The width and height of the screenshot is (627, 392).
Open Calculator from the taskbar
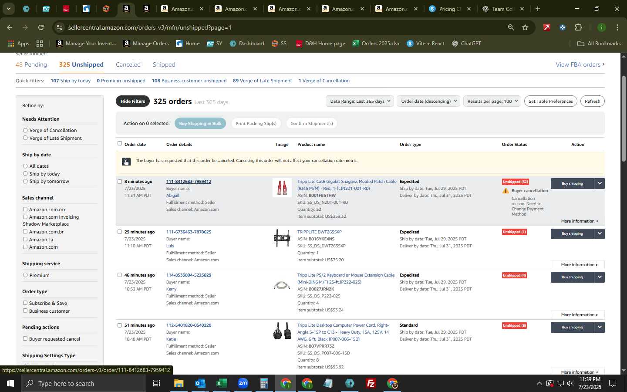(x=264, y=383)
